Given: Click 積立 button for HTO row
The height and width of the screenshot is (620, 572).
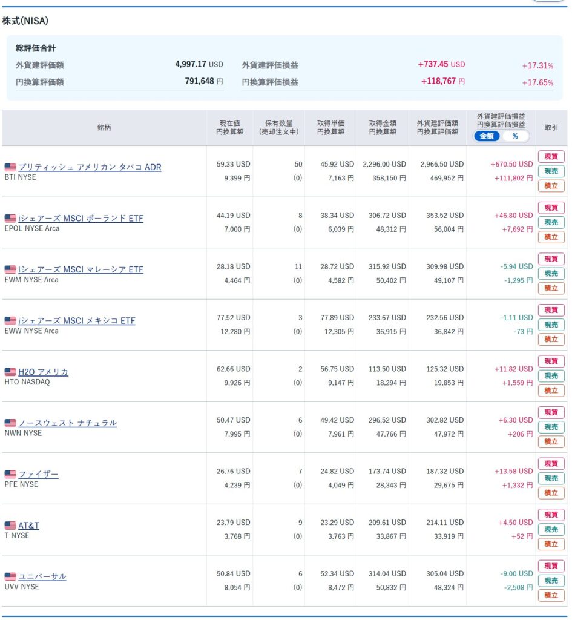Looking at the screenshot, I should point(551,391).
